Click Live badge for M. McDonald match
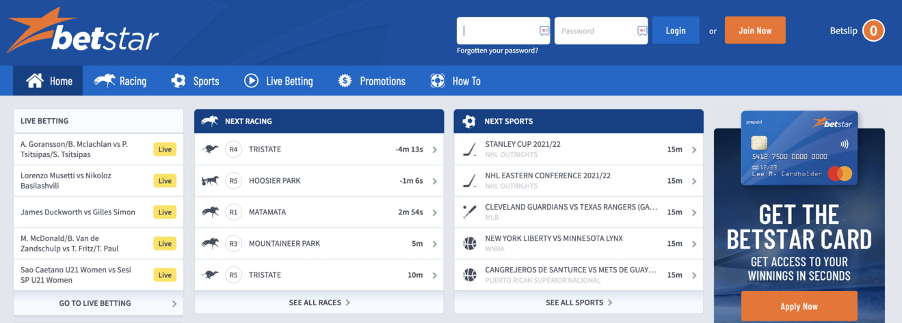The width and height of the screenshot is (902, 323). coord(165,244)
